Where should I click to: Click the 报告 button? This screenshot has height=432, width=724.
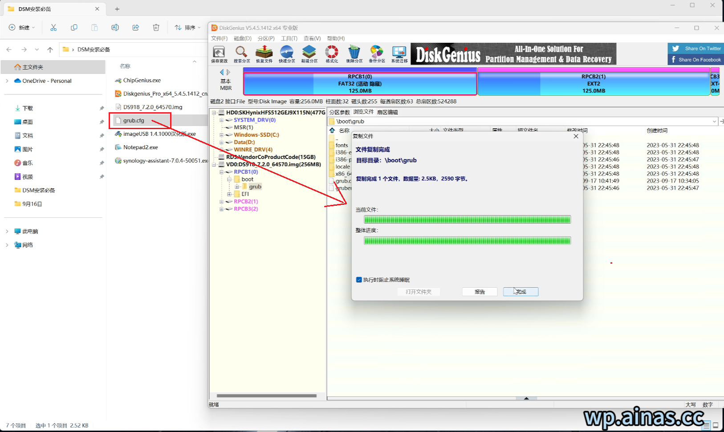click(x=480, y=291)
